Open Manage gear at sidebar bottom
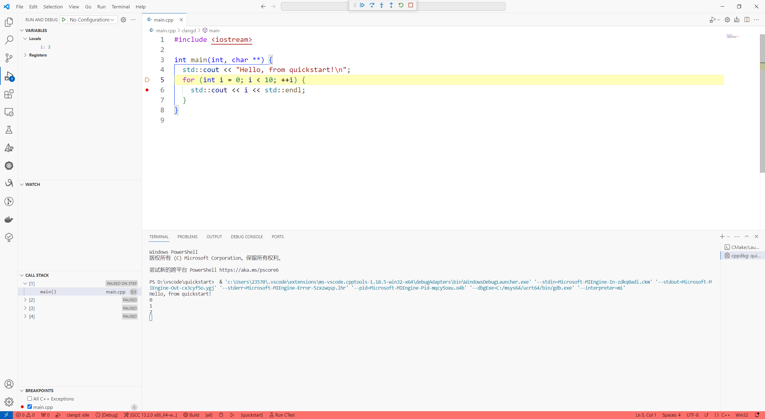Image resolution: width=765 pixels, height=419 pixels. (x=9, y=402)
